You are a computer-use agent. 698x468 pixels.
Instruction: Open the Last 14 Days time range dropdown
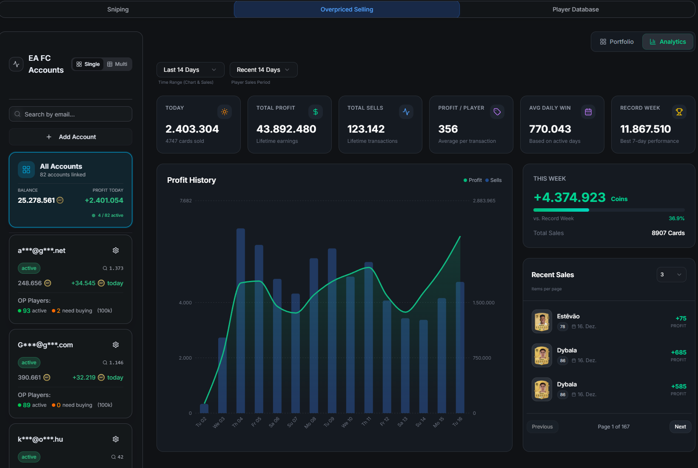190,70
